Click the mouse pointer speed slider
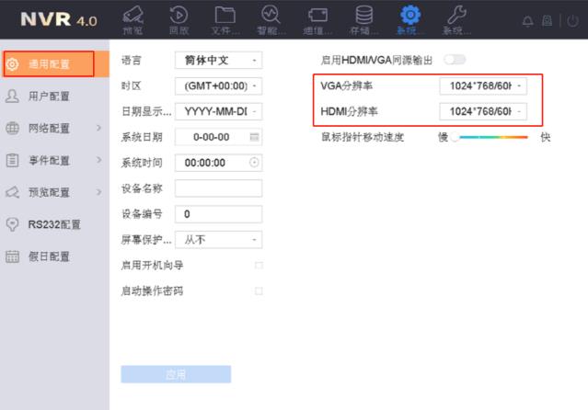 pyautogui.click(x=489, y=137)
